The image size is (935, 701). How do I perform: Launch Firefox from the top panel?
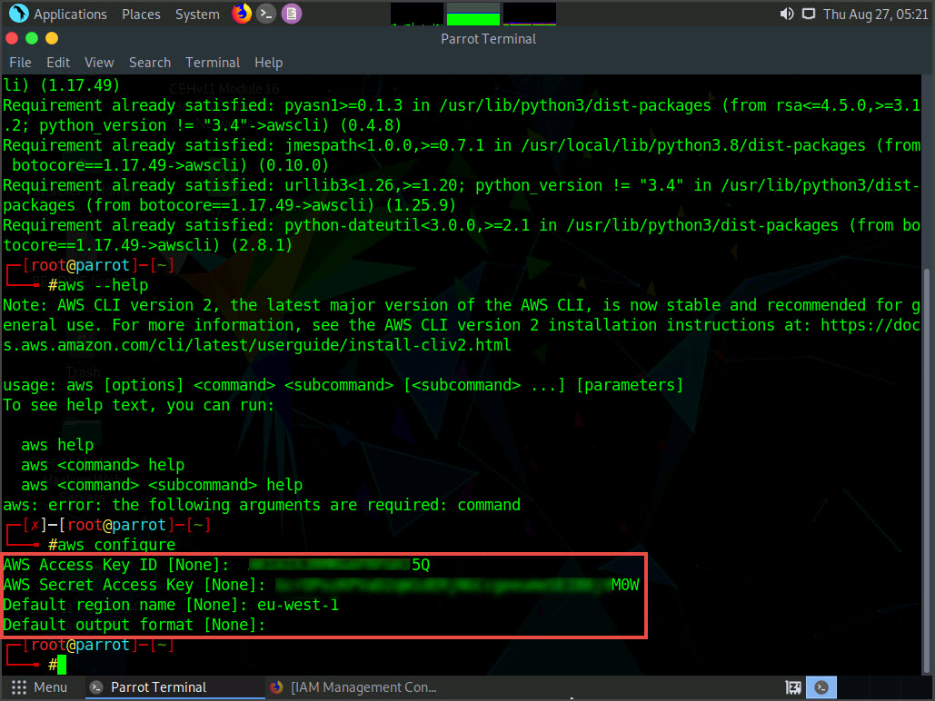(x=241, y=14)
